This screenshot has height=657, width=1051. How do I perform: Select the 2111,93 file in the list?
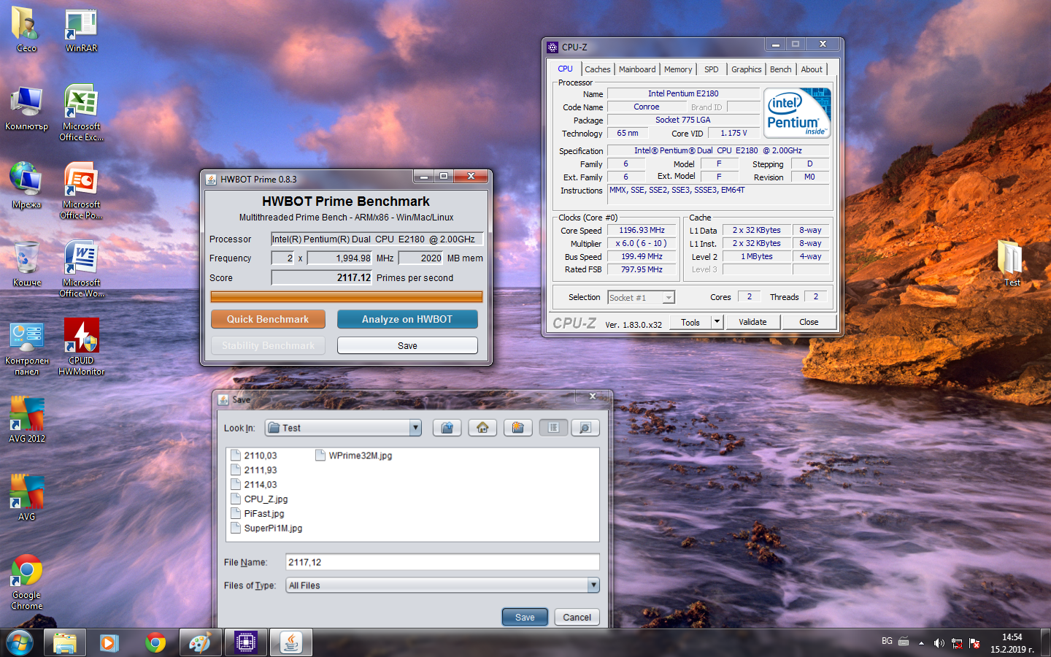pos(253,469)
